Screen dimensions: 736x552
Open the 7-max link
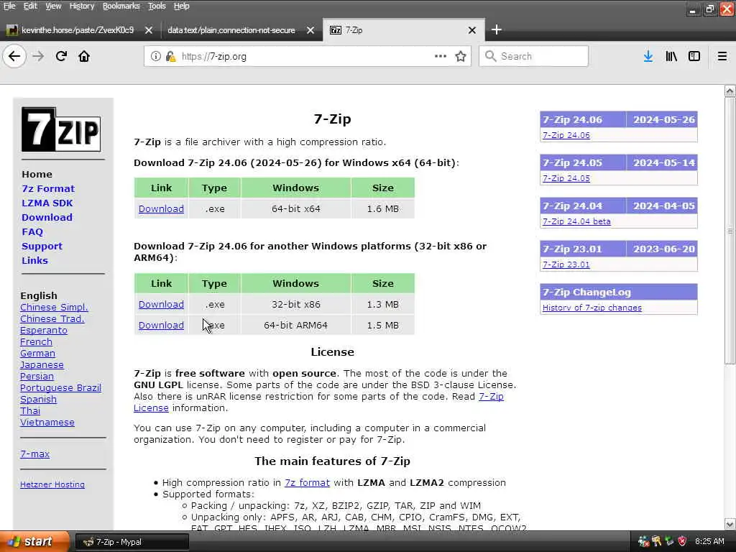click(x=34, y=454)
